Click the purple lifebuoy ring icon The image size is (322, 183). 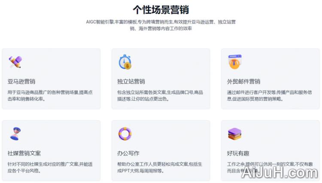(x=125, y=134)
